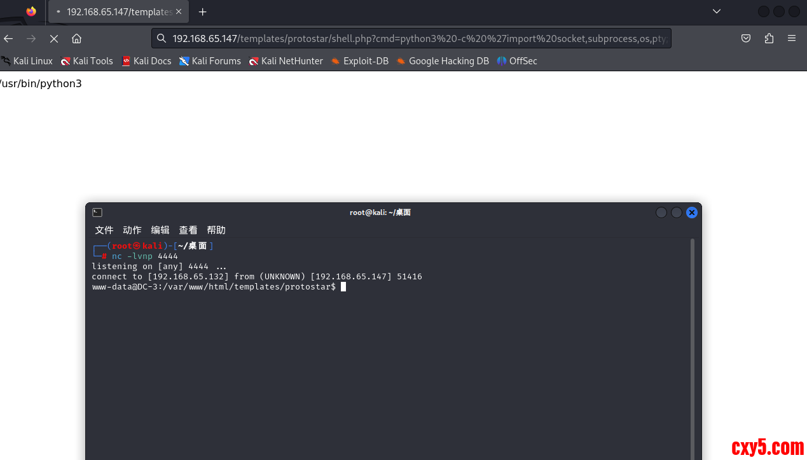The image size is (807, 460).
Task: Close the Firefox browser window
Action: point(794,11)
